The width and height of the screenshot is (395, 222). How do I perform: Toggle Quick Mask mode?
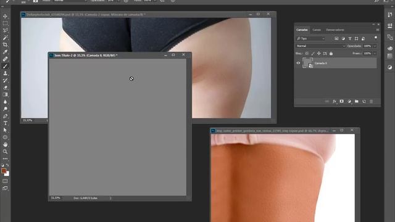(x=5, y=181)
